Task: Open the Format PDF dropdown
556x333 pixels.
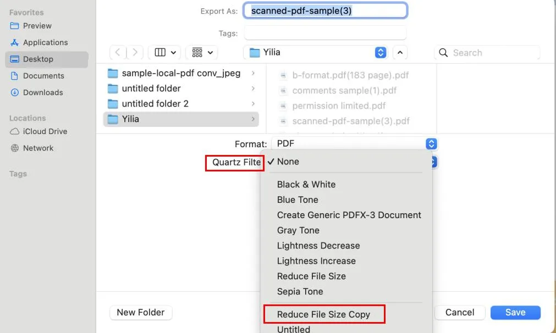Action: coord(354,144)
